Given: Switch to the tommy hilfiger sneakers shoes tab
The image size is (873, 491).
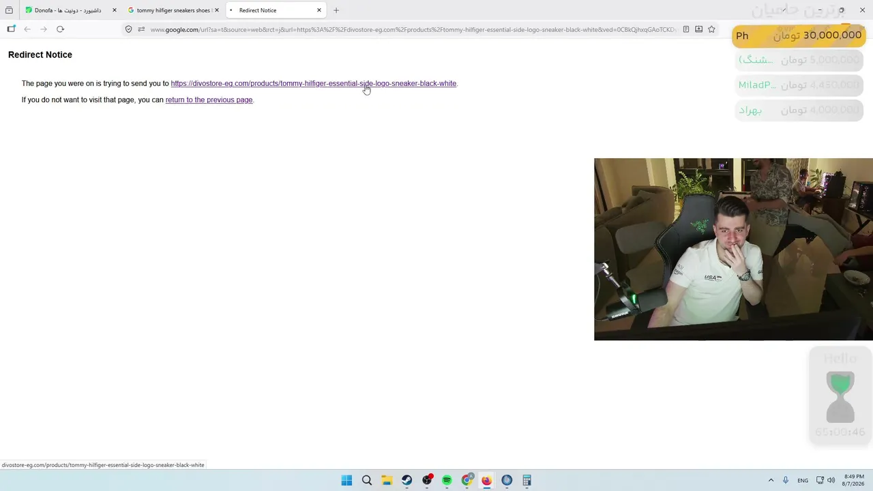Looking at the screenshot, I should tap(173, 10).
